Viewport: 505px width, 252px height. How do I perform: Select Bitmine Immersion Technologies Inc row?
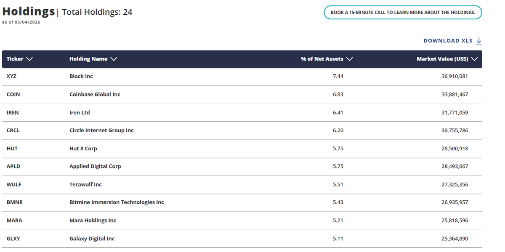(242, 202)
